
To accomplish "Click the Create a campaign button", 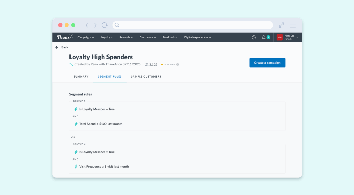I will click(x=267, y=63).
